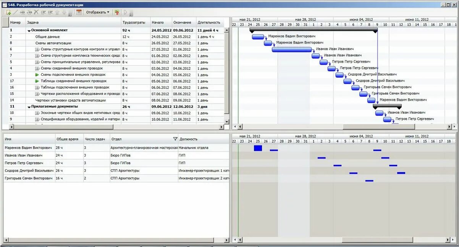Select the Схемы автоматизации task row
The height and width of the screenshot is (247, 459).
pos(116,43)
